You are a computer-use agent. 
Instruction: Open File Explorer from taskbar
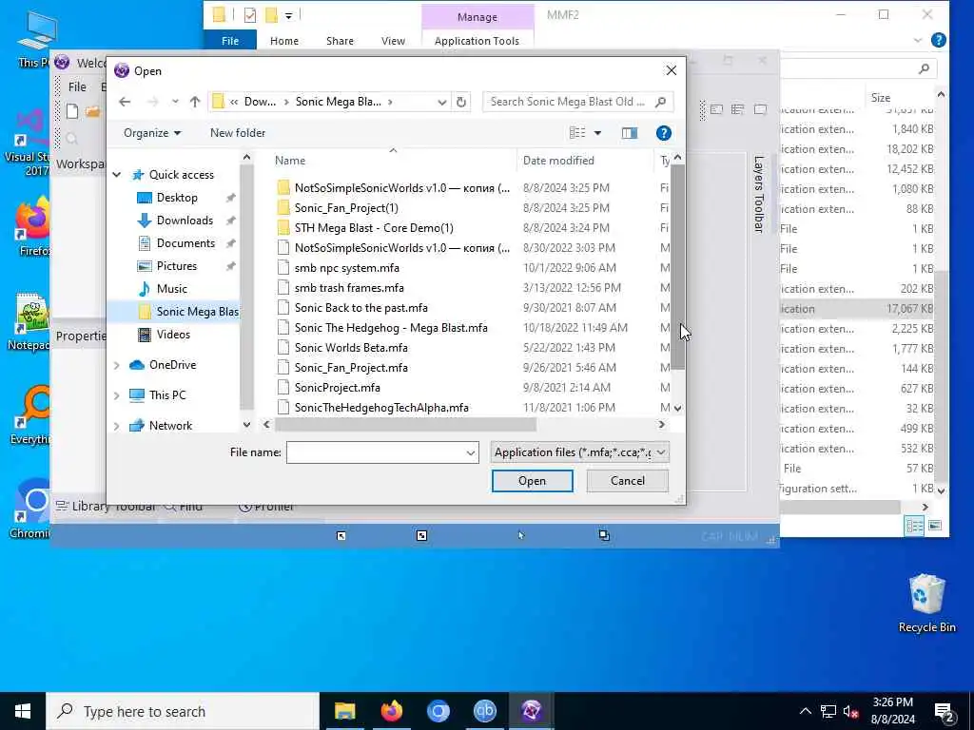344,711
